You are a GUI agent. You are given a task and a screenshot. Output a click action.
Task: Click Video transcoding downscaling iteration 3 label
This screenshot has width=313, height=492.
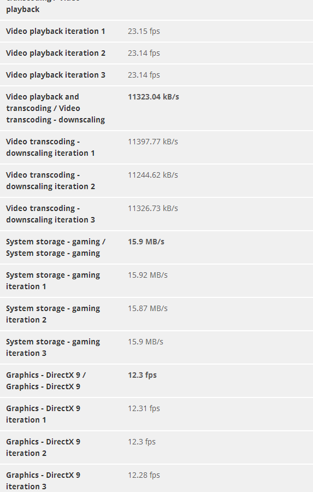[50, 214]
